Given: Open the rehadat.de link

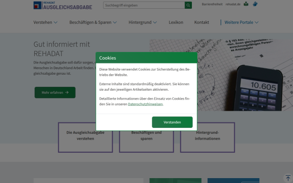Looking at the screenshot, I should [x=233, y=4].
